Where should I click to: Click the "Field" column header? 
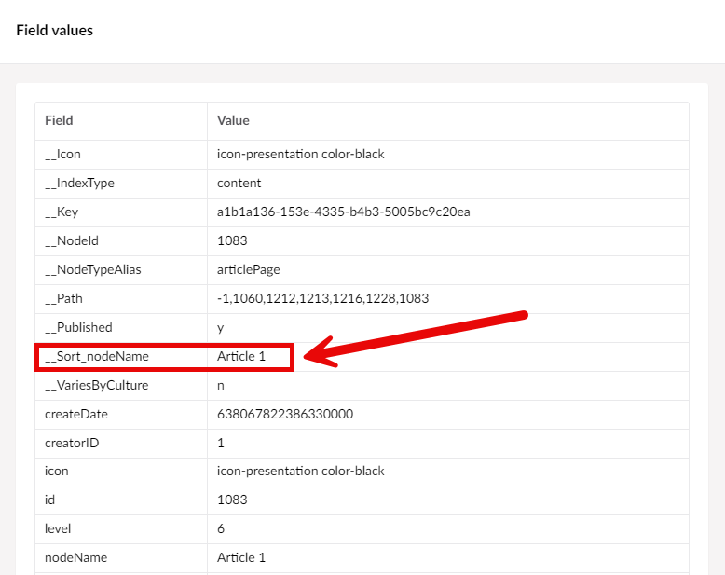click(59, 120)
